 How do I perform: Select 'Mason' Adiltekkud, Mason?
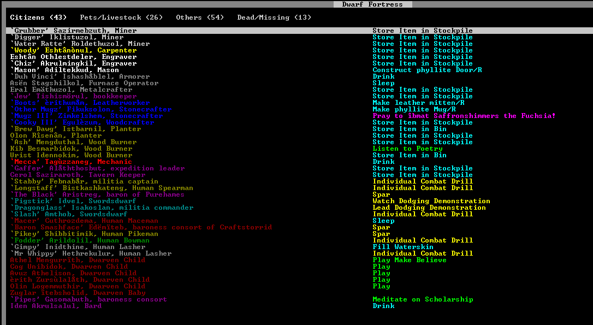click(x=64, y=70)
